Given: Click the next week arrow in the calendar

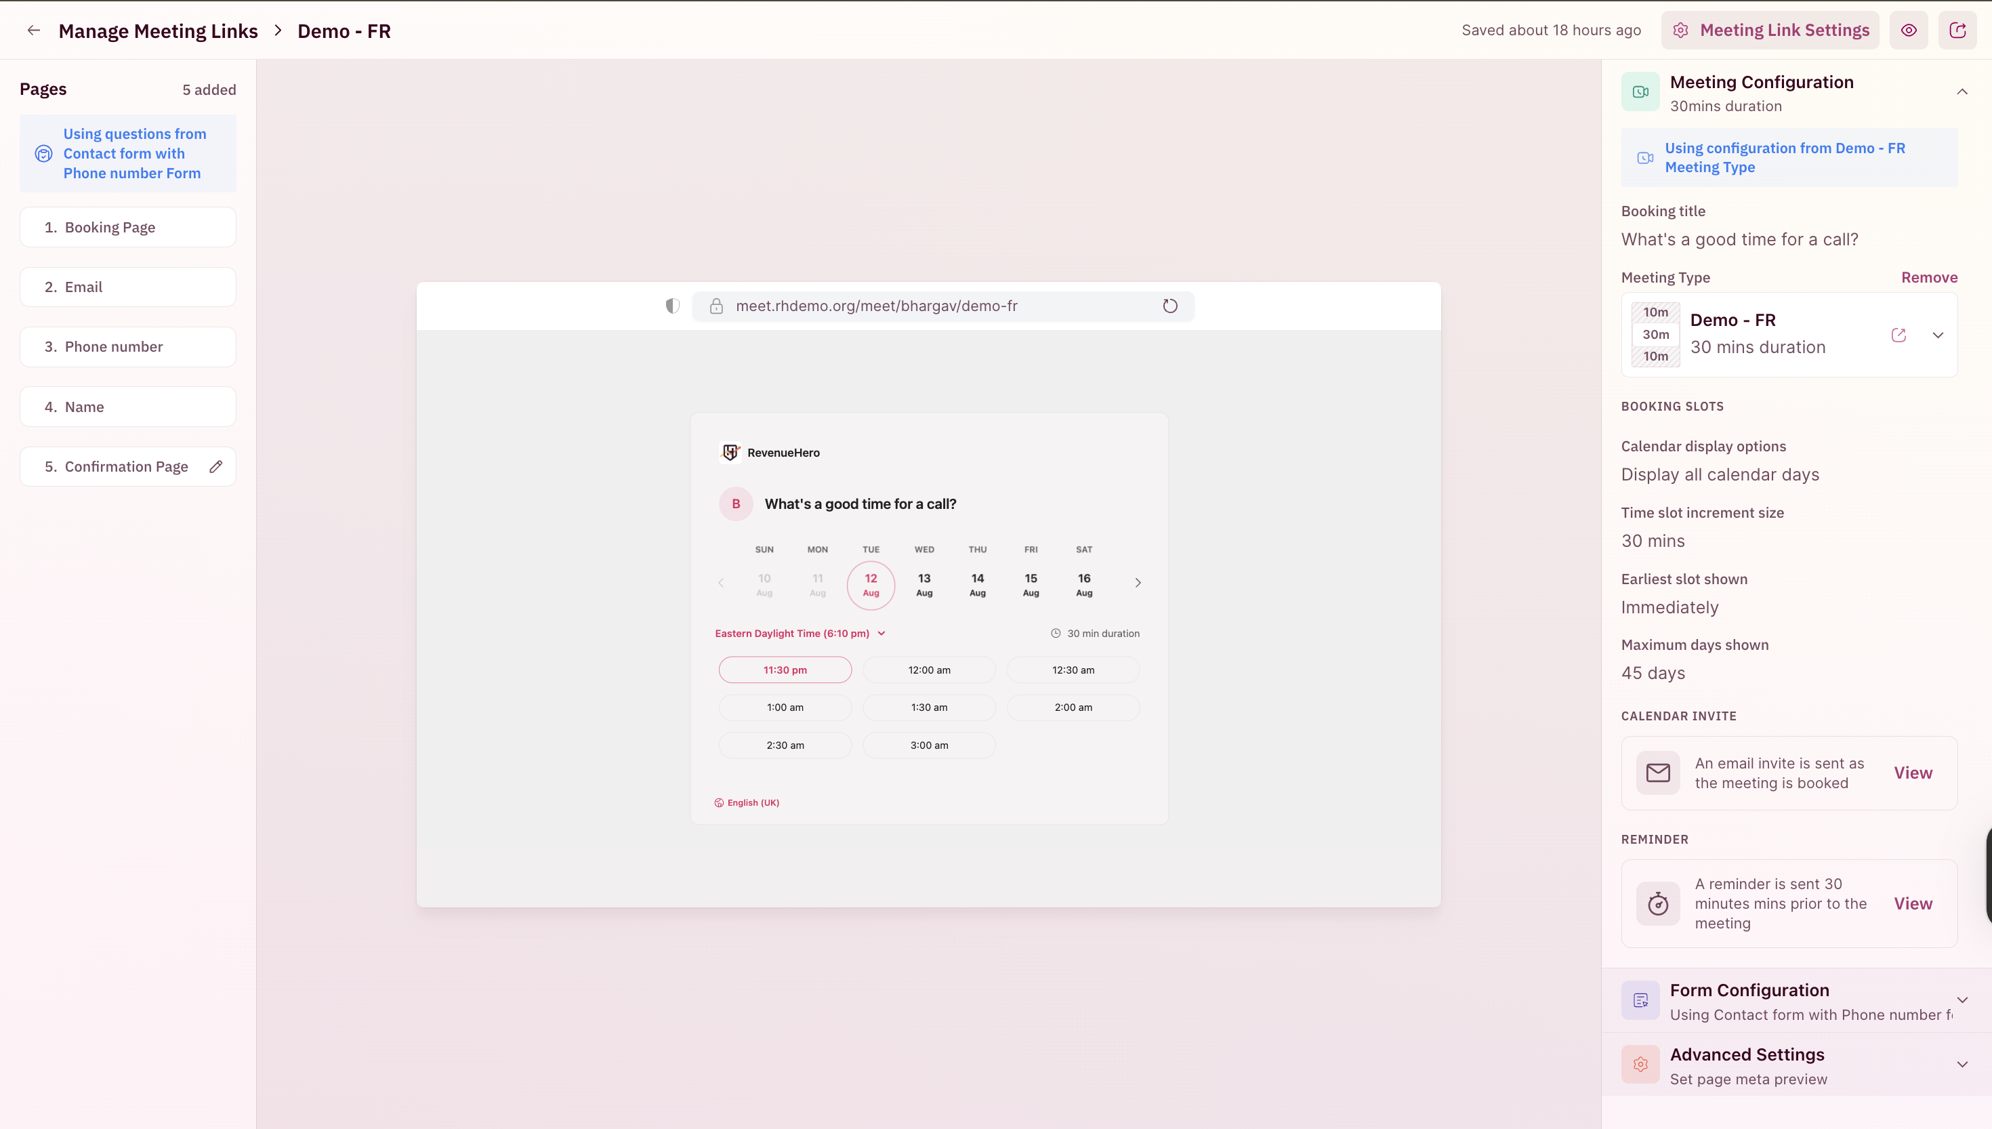Looking at the screenshot, I should tap(1137, 582).
